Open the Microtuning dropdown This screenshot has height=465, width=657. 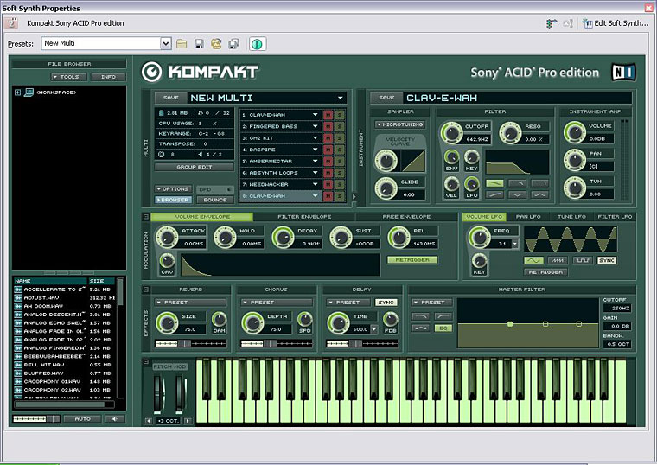pos(400,124)
